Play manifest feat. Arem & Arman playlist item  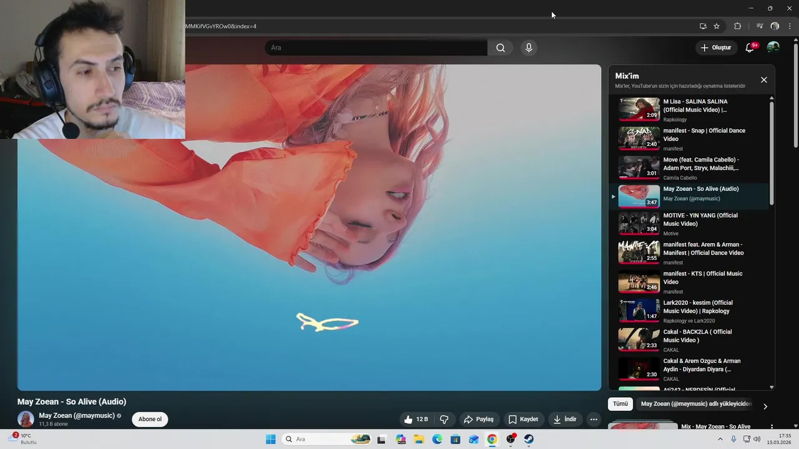689,253
